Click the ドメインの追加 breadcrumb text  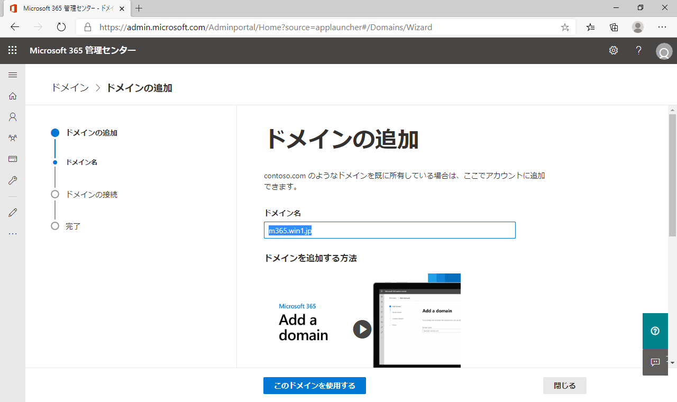(x=139, y=88)
